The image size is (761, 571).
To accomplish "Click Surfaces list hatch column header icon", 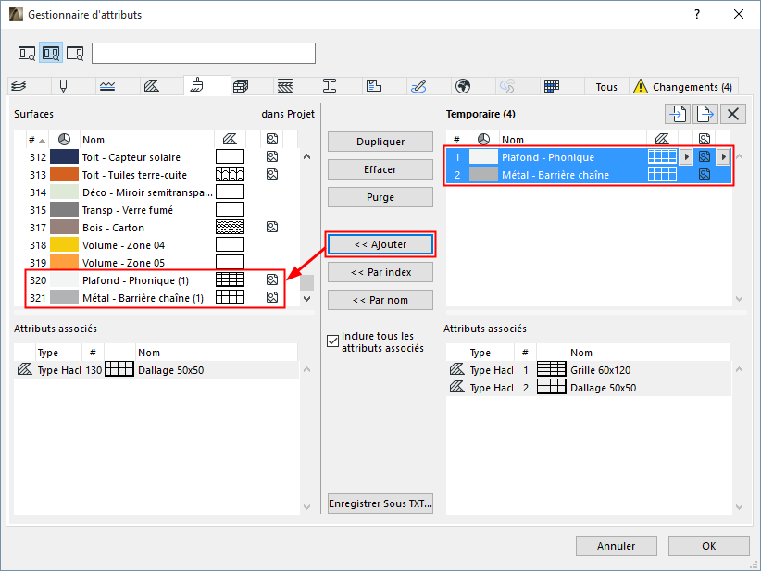I will pos(230,140).
